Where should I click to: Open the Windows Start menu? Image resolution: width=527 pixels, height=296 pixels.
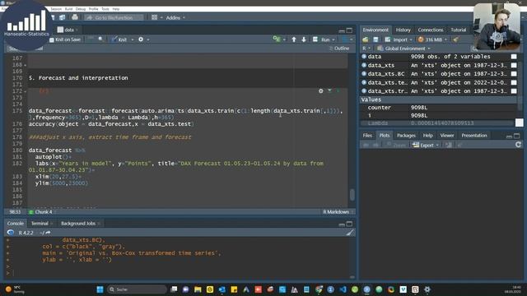pyautogui.click(x=100, y=289)
